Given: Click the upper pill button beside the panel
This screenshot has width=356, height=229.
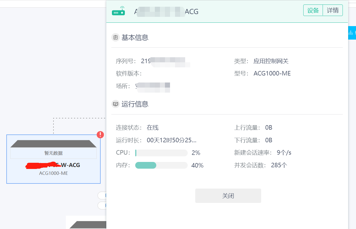Looking at the screenshot, I should coord(102,195).
